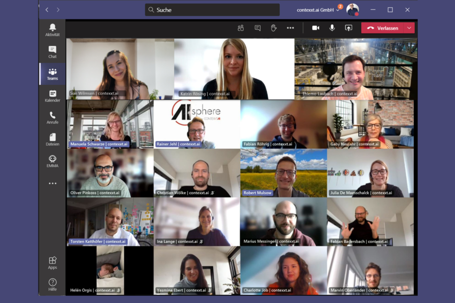This screenshot has width=455, height=303.
Task: Click the Julia De Maesschalck name label
Action: 361,193
